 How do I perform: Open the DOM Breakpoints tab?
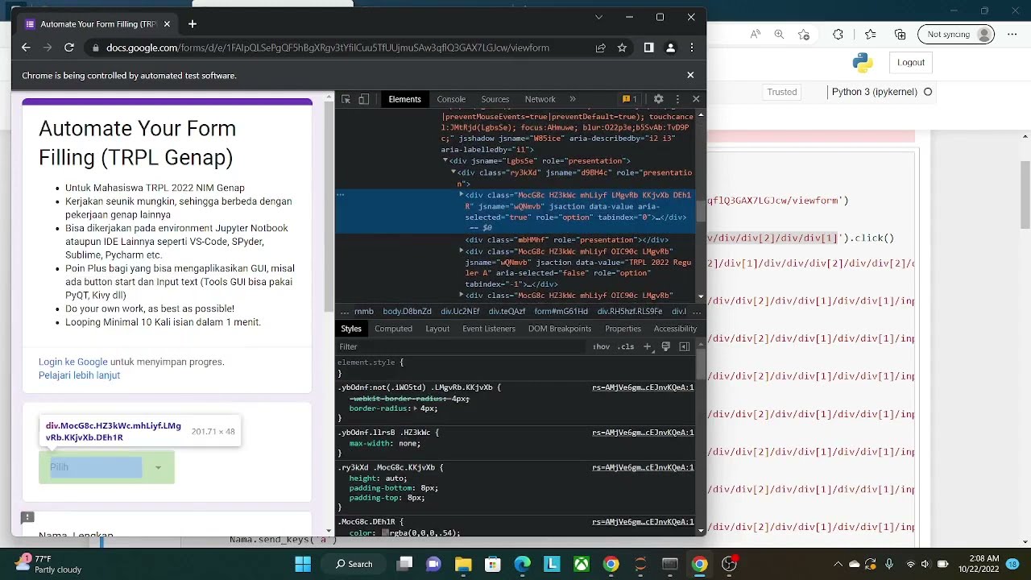point(560,329)
